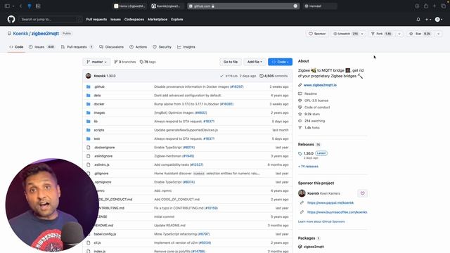The width and height of the screenshot is (450, 253).
Task: Open the Koenkk owner link
Action: click(x=20, y=34)
